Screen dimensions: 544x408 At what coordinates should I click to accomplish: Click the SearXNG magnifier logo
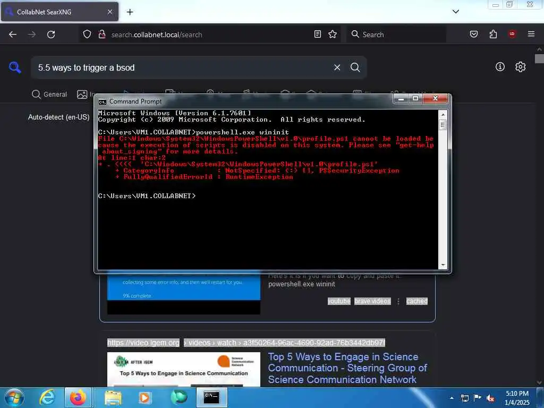point(15,67)
